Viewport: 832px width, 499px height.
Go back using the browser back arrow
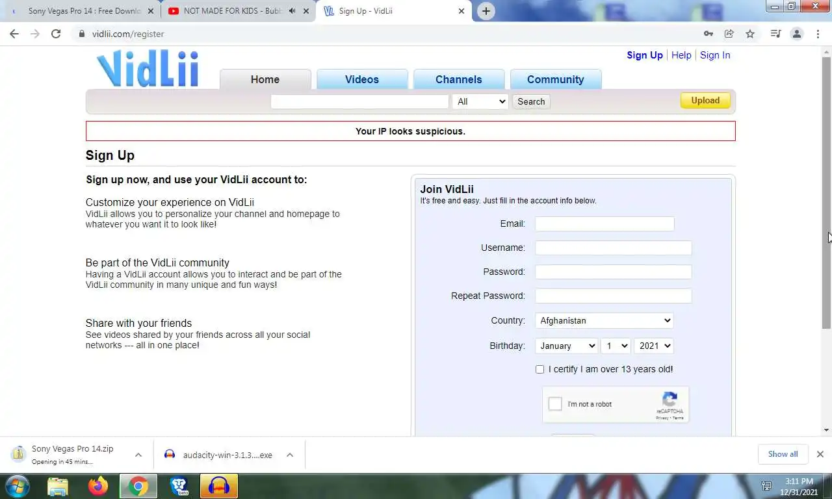pos(14,34)
